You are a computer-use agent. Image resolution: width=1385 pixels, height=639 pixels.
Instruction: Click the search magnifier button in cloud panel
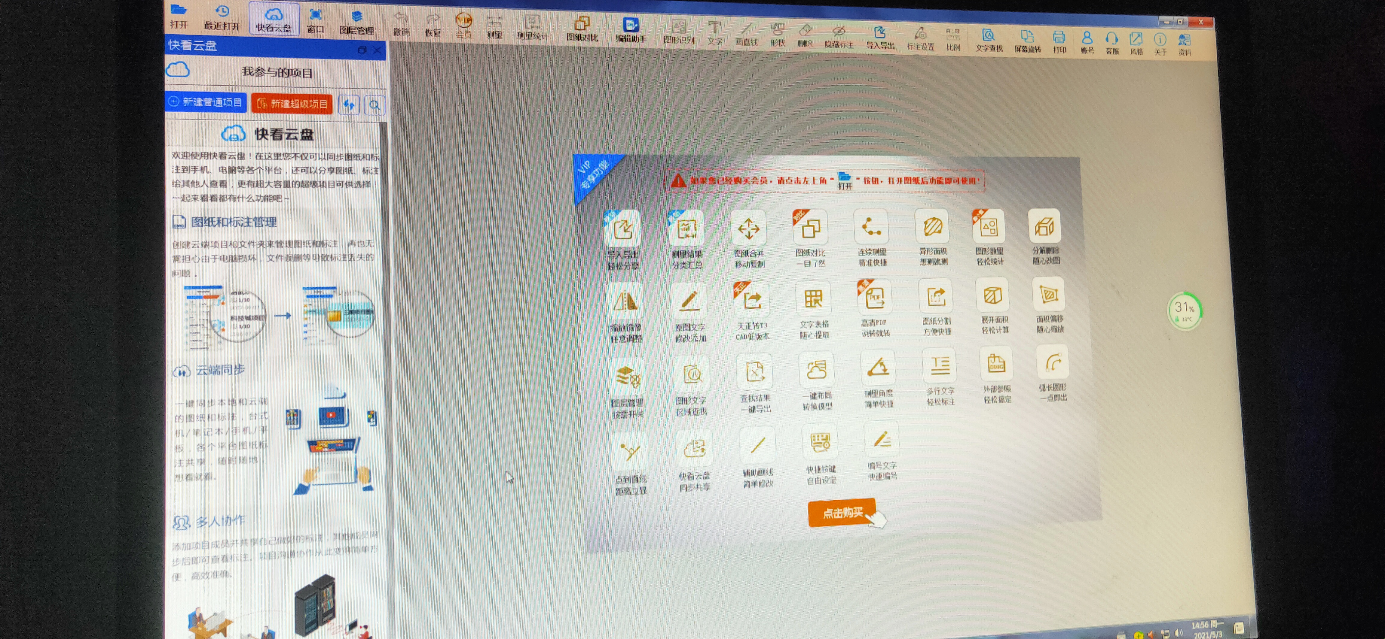375,105
